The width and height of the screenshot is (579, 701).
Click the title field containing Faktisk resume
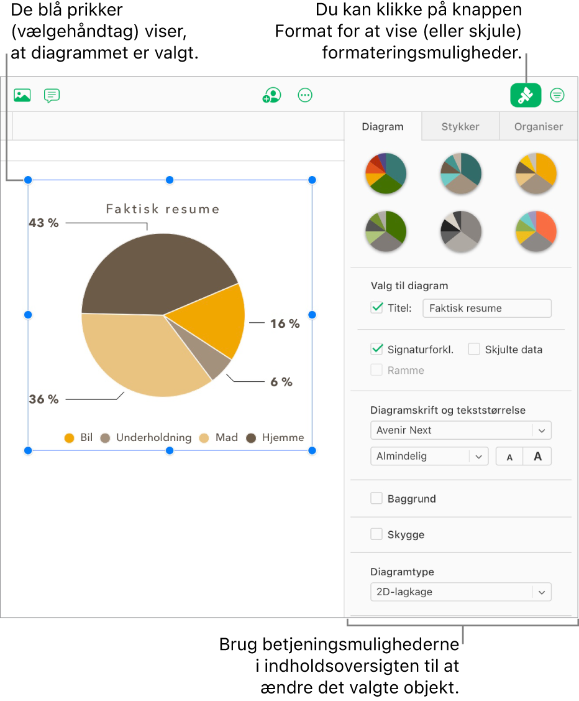pyautogui.click(x=487, y=308)
